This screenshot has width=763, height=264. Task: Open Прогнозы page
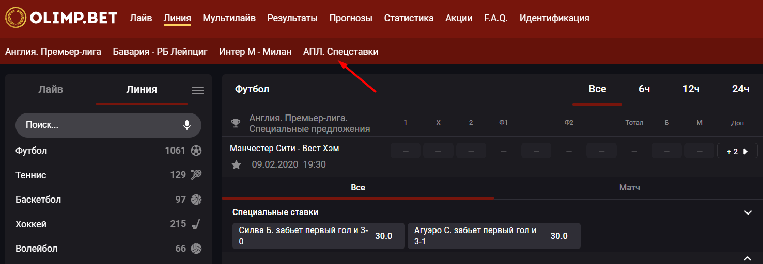tap(351, 18)
